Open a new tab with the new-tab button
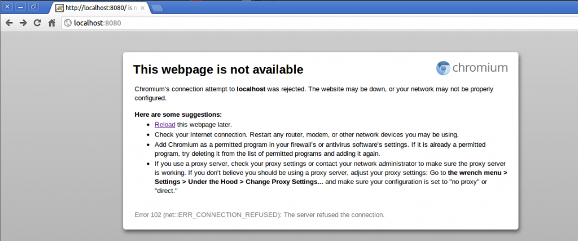The height and width of the screenshot is (241, 578). (x=157, y=8)
